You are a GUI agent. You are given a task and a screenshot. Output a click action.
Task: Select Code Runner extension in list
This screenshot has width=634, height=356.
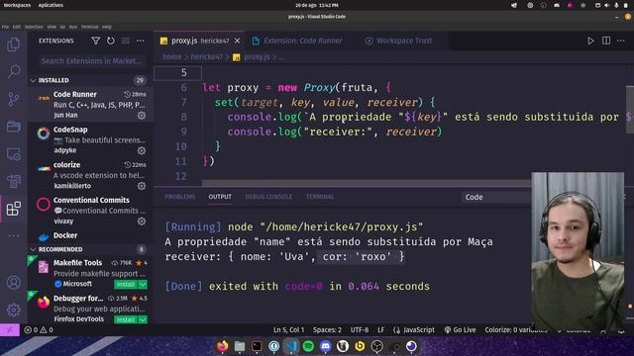pos(90,104)
